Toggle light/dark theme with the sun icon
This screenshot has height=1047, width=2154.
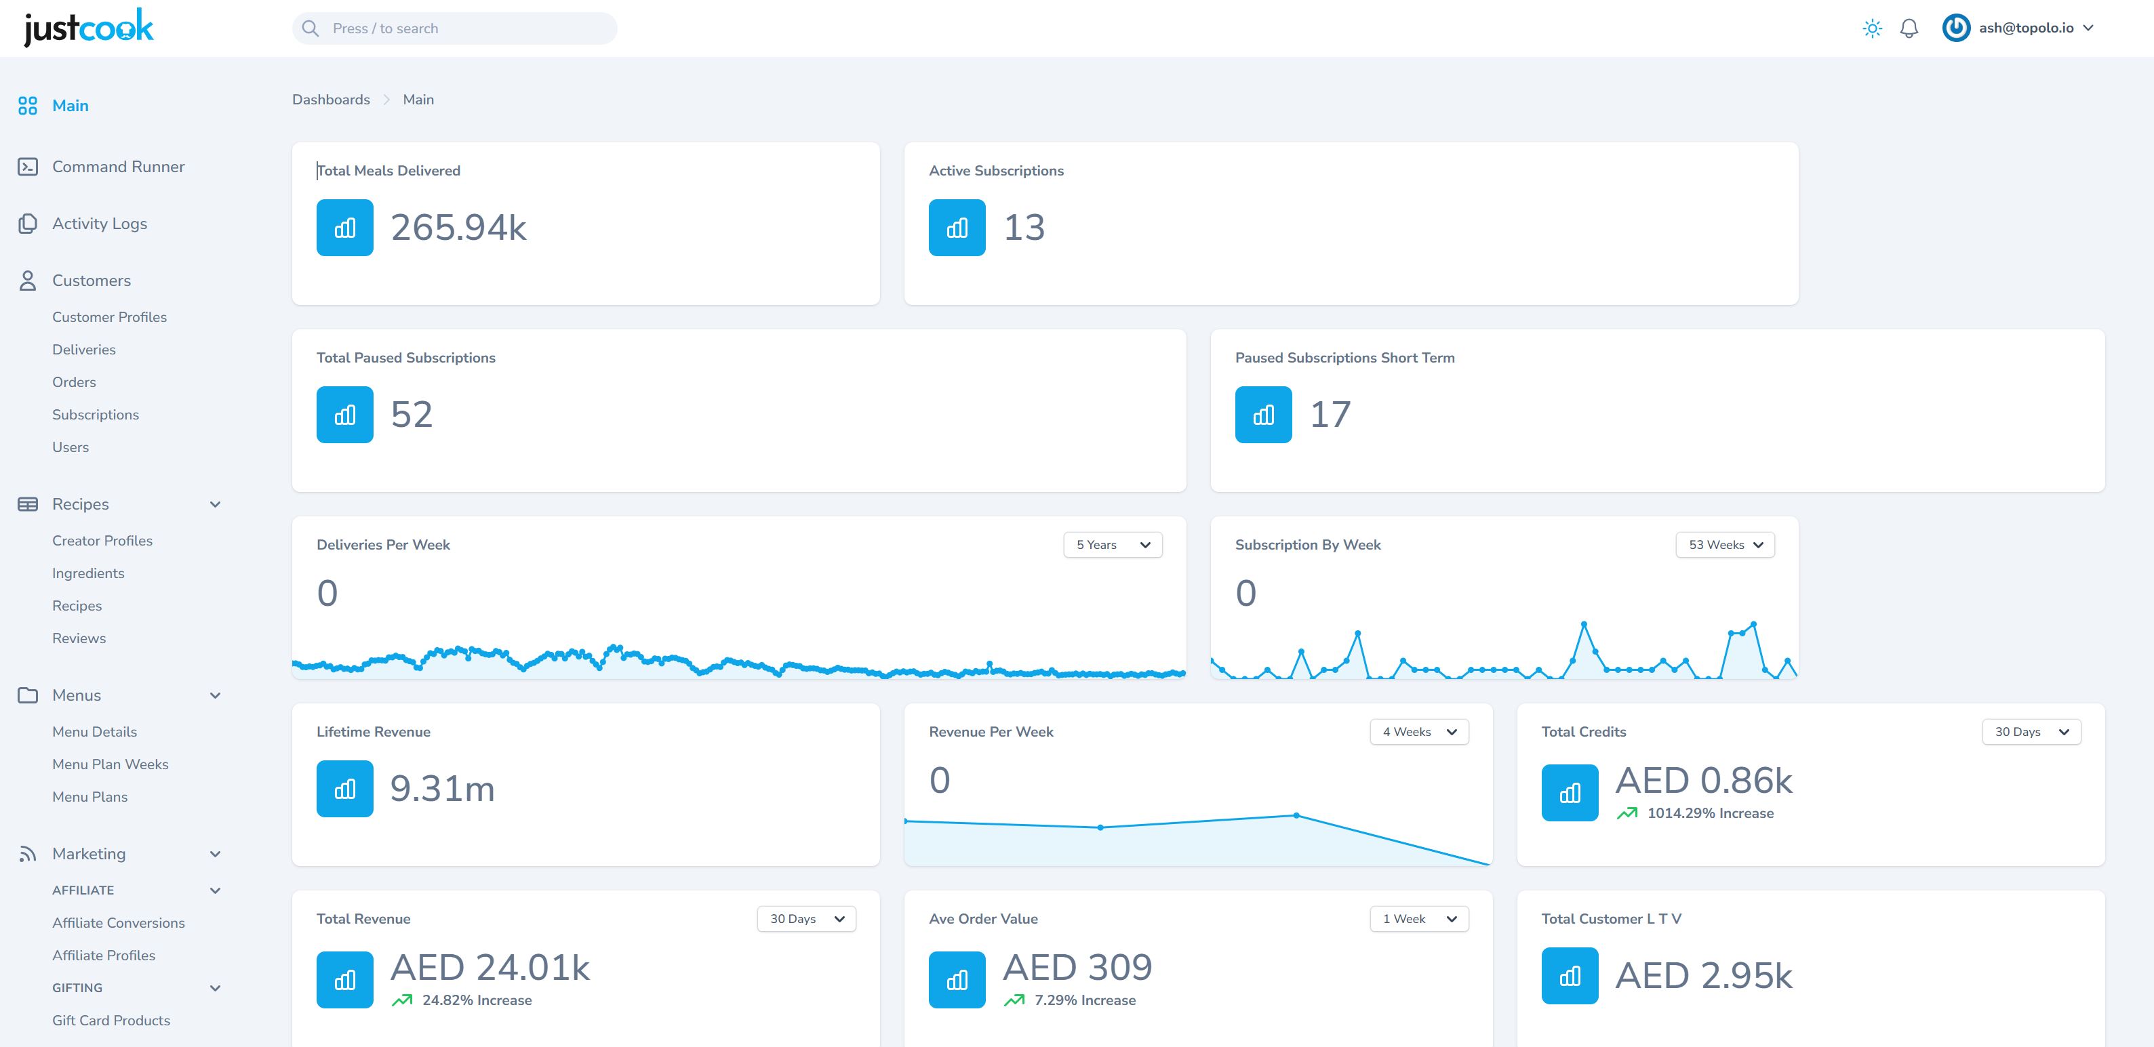click(1871, 28)
